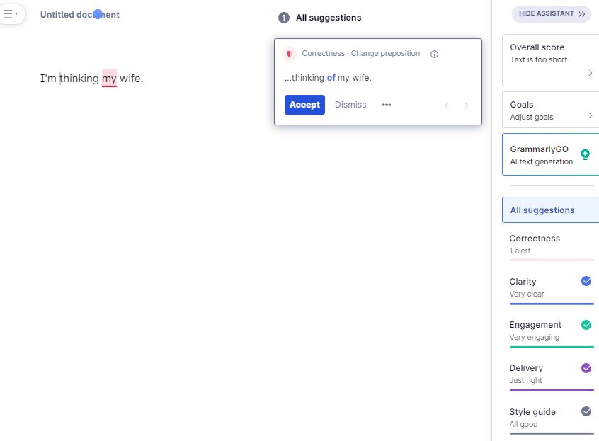This screenshot has height=441, width=599.
Task: Click the Style guide score bar
Action: click(x=552, y=433)
